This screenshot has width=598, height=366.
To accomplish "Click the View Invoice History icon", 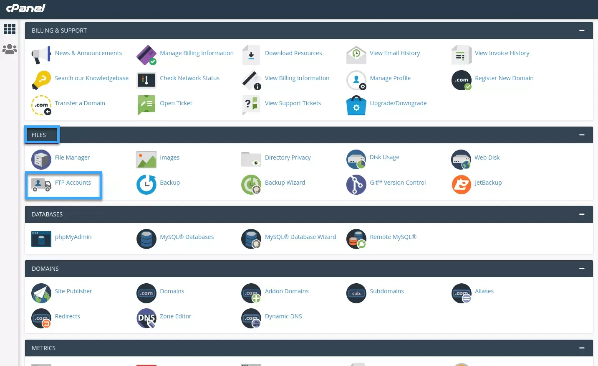I will [461, 55].
